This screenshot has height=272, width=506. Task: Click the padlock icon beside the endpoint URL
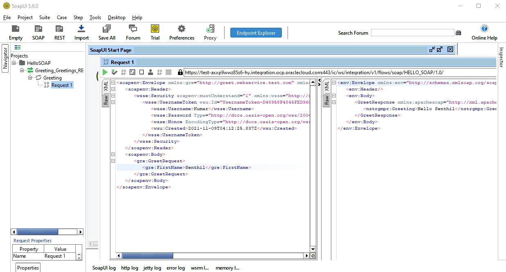(180, 72)
